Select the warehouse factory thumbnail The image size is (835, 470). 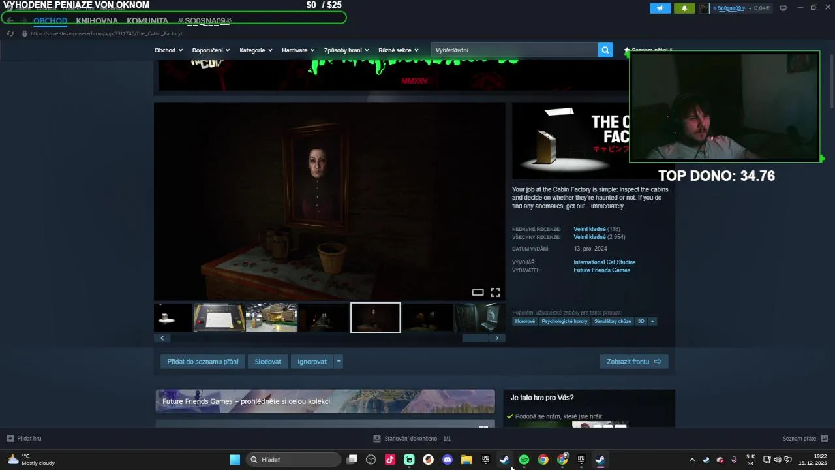coord(271,317)
